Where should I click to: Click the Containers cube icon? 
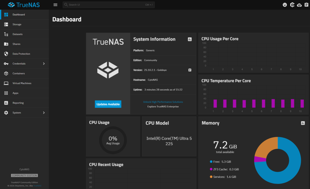point(6,73)
